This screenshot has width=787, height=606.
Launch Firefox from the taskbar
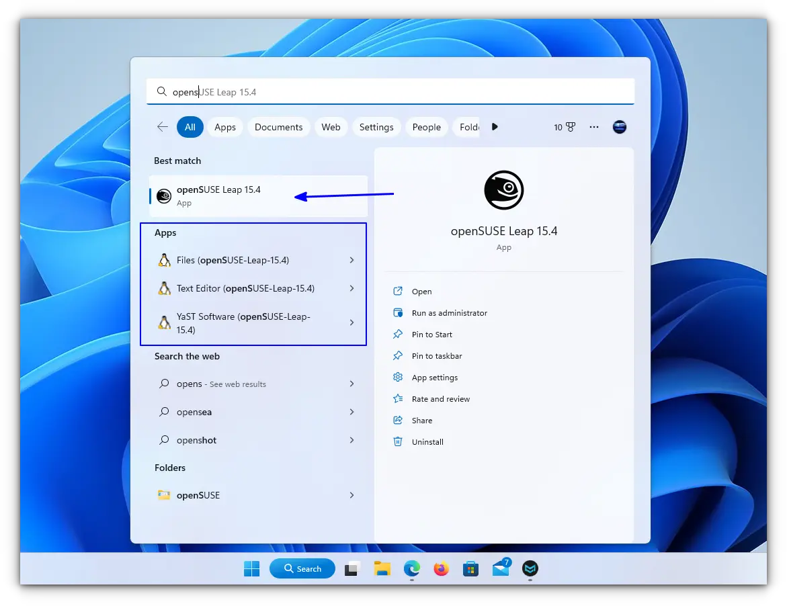(441, 568)
